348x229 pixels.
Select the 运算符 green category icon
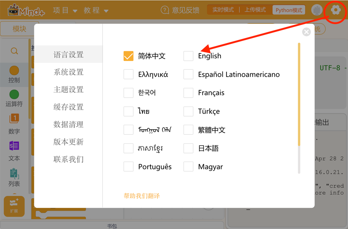[x=14, y=95]
